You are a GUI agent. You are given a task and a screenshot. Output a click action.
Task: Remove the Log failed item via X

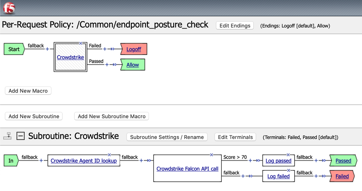[x=288, y=170]
